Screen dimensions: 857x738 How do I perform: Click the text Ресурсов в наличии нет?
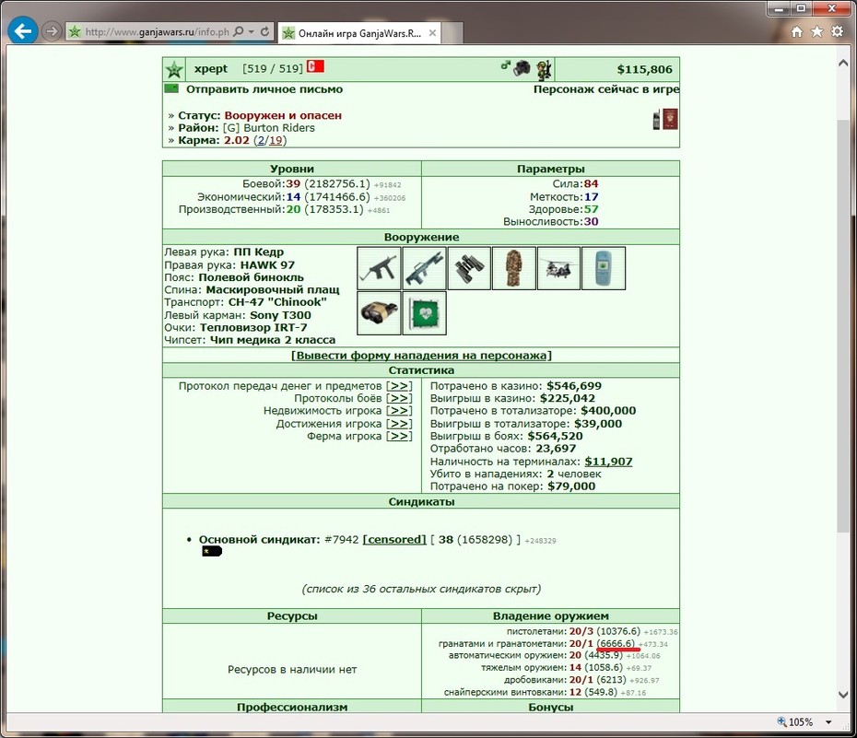pos(292,670)
